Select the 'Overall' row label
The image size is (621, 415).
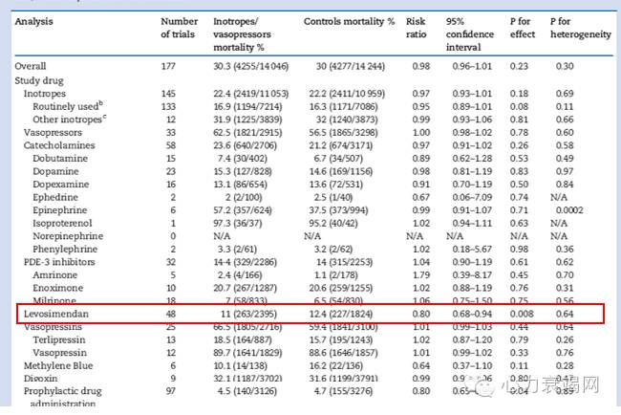click(x=32, y=66)
